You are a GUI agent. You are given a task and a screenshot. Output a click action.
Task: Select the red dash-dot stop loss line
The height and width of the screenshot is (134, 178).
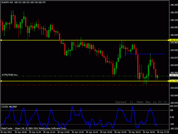point(85,85)
